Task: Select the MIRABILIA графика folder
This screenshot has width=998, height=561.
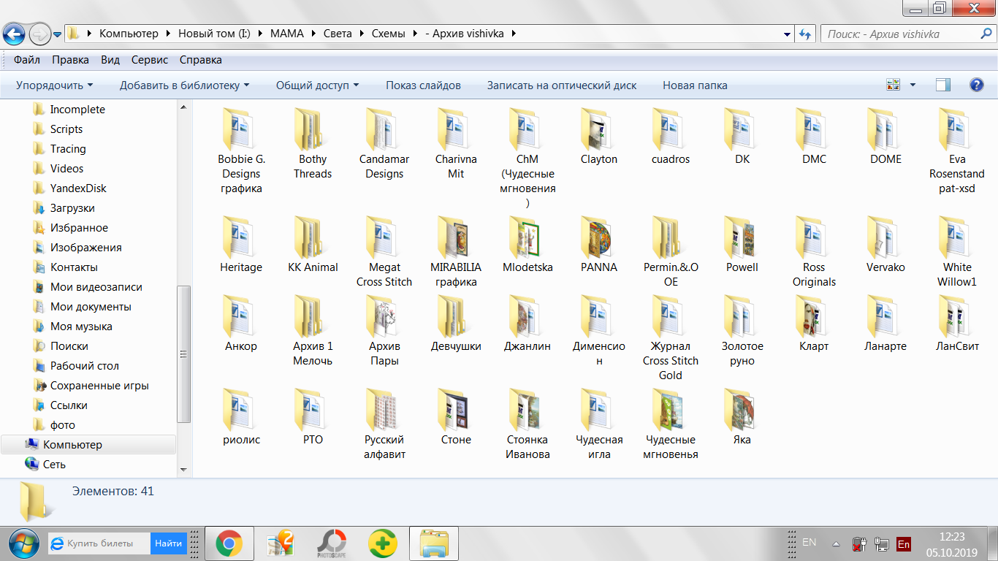Action: coord(456,253)
